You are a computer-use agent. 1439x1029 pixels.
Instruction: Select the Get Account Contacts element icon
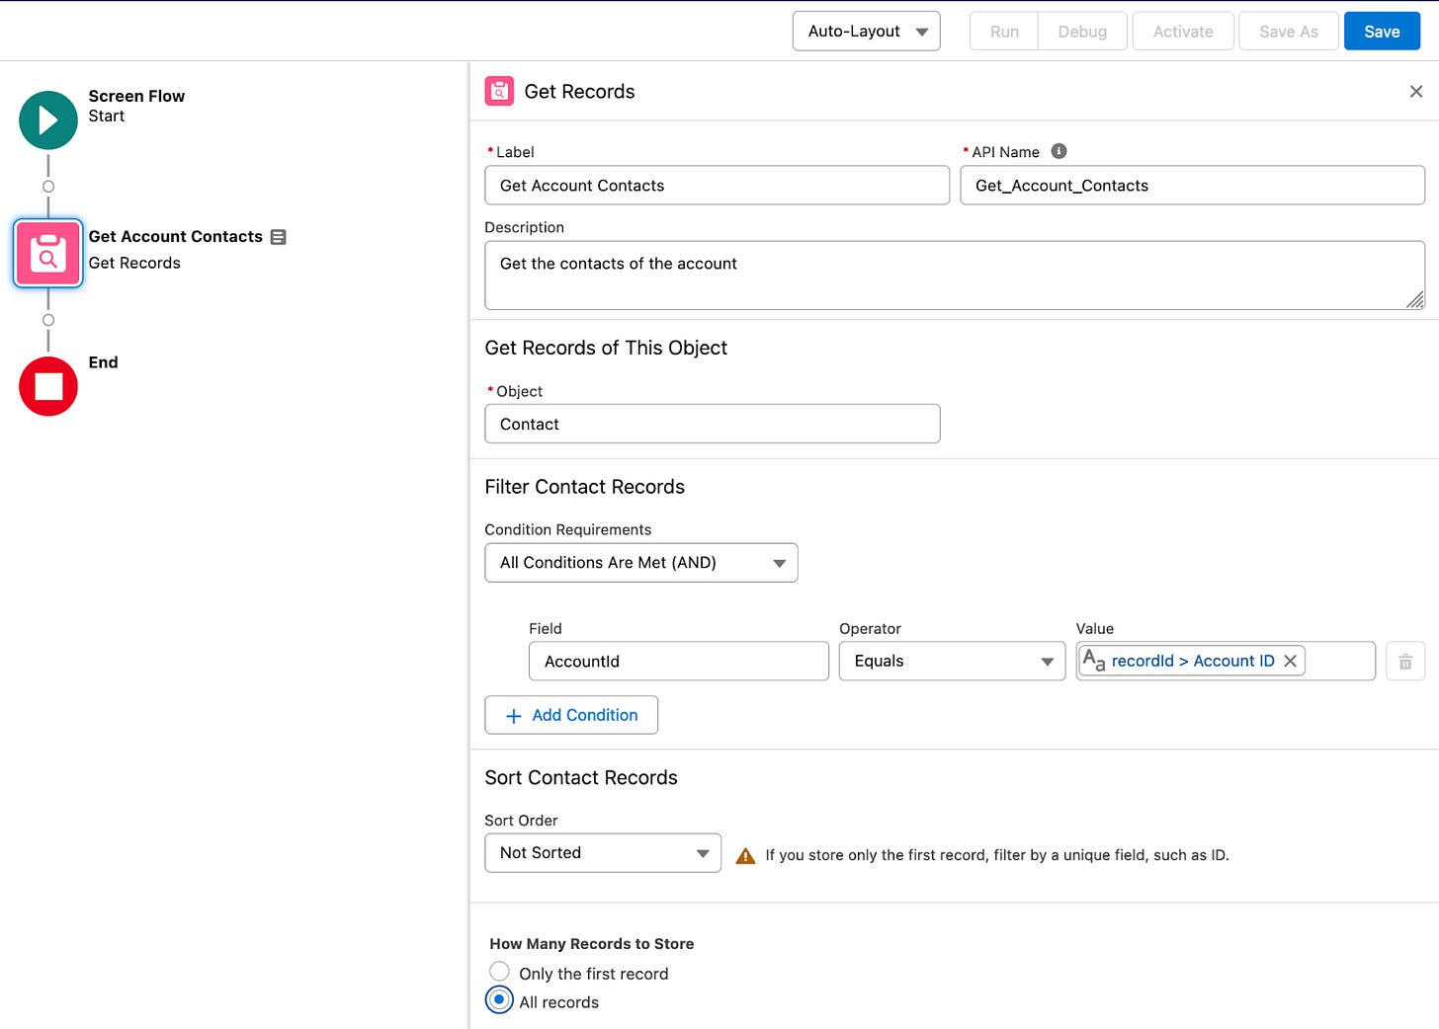coord(48,254)
